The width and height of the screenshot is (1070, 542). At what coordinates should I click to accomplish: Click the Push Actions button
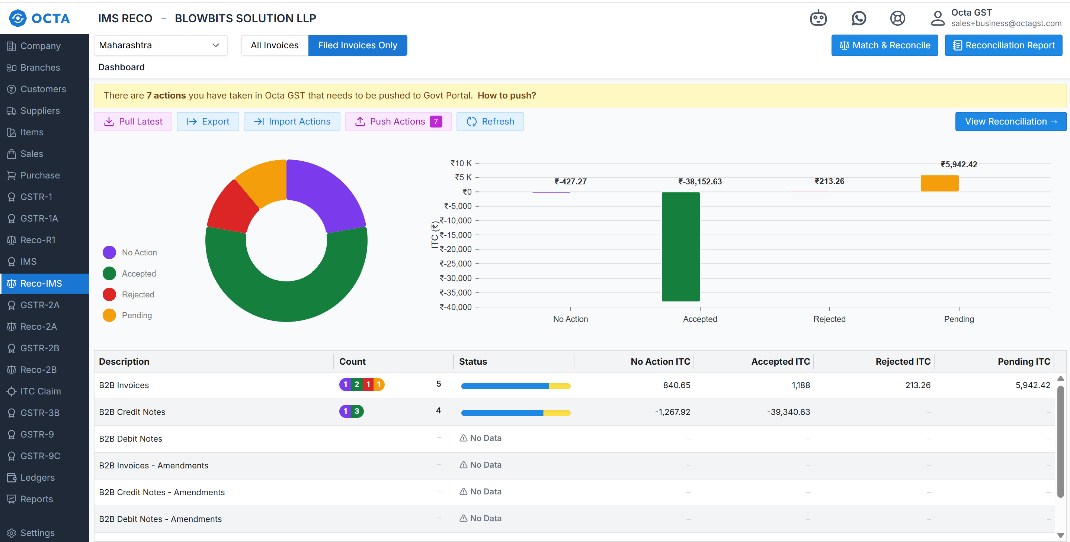pos(397,122)
